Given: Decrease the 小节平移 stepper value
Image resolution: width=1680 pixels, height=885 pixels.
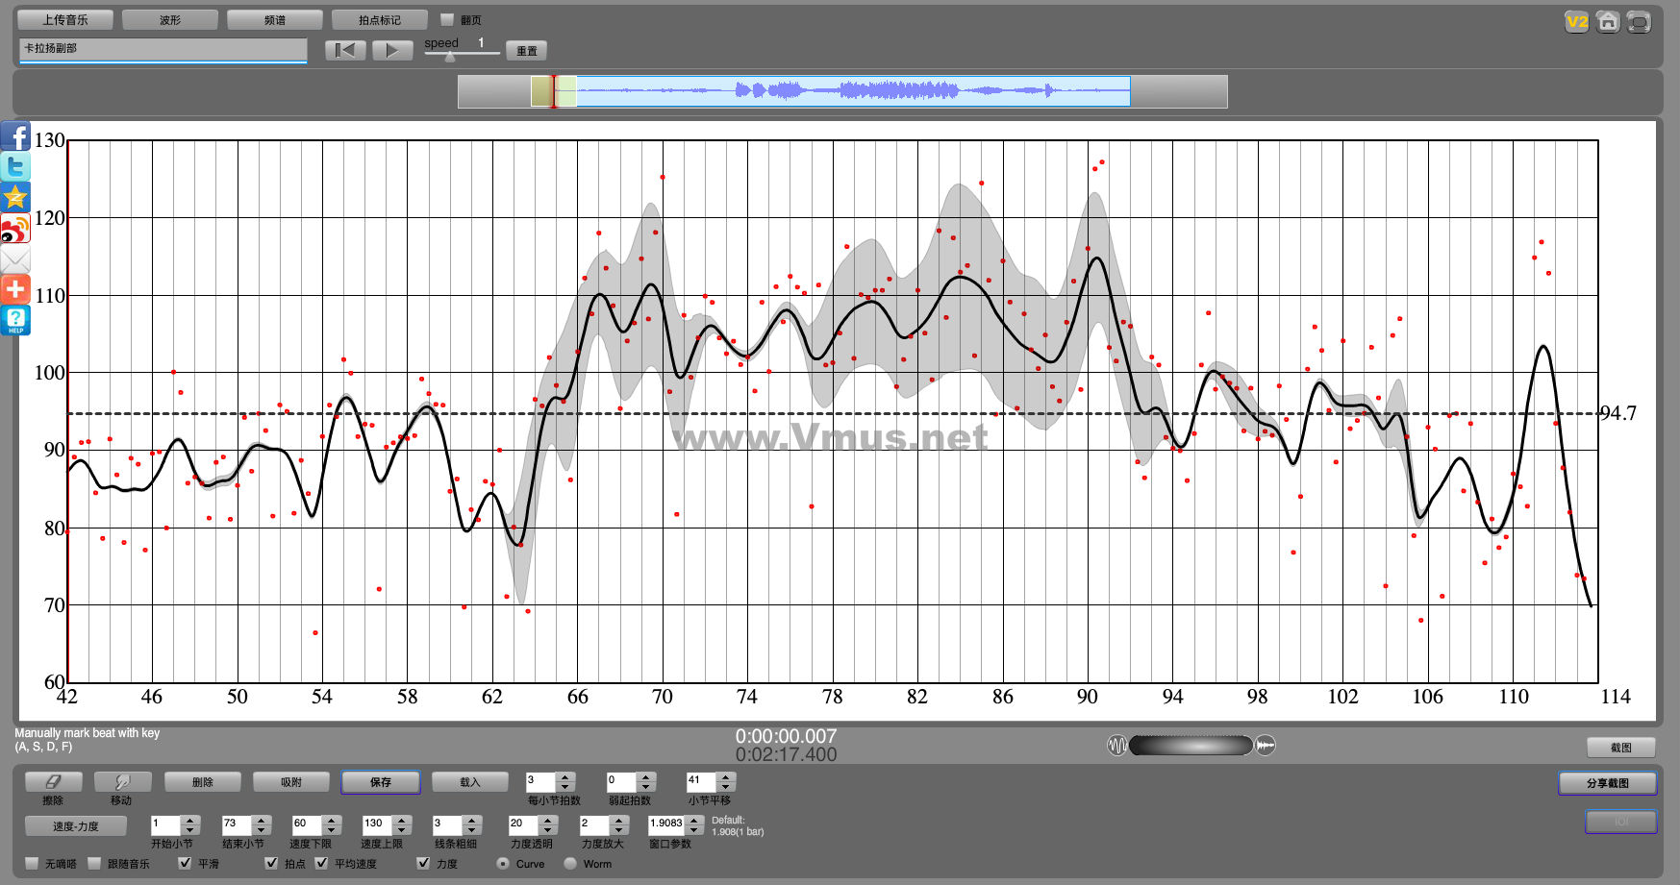Looking at the screenshot, I should (727, 787).
